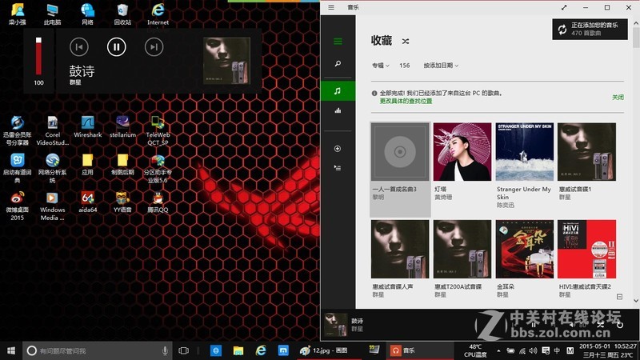Screen dimensions: 640x360
Task: Open the Music app hamburger navigation menu
Action: pos(338,42)
